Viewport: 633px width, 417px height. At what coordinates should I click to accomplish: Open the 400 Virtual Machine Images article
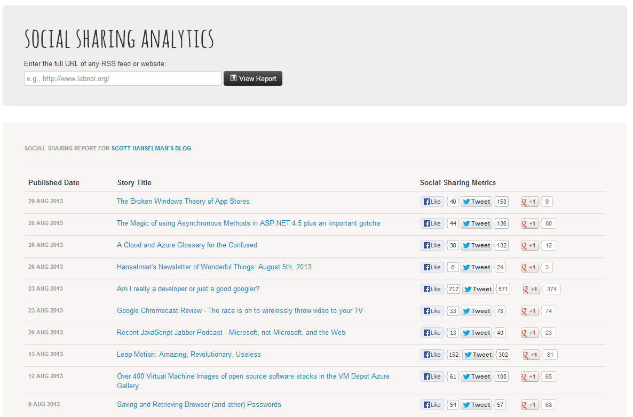(253, 381)
